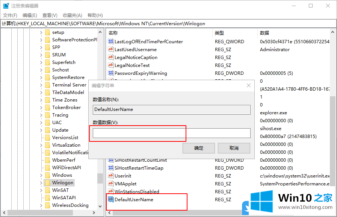The height and width of the screenshot is (217, 337).
Task: Click the 数值名称 DefaultUserName field
Action: (172, 110)
